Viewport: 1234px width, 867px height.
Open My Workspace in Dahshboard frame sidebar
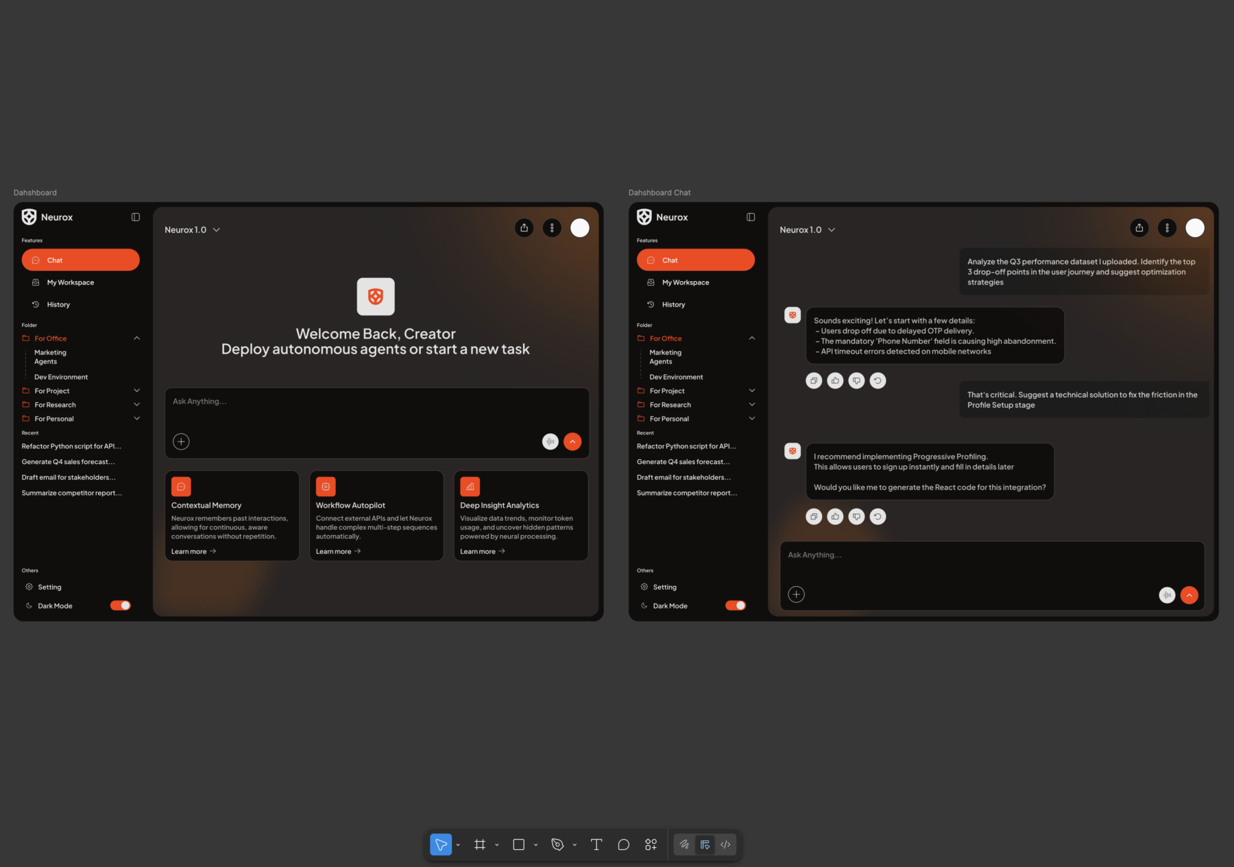tap(70, 282)
